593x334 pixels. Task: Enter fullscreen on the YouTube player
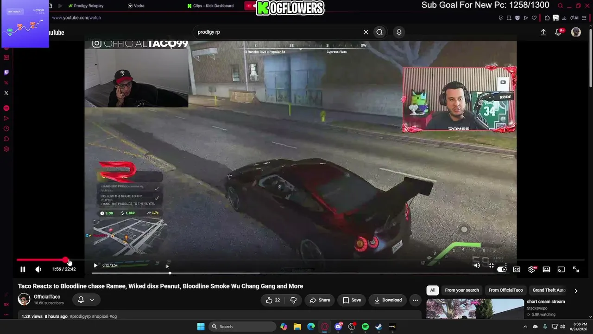[576, 269]
